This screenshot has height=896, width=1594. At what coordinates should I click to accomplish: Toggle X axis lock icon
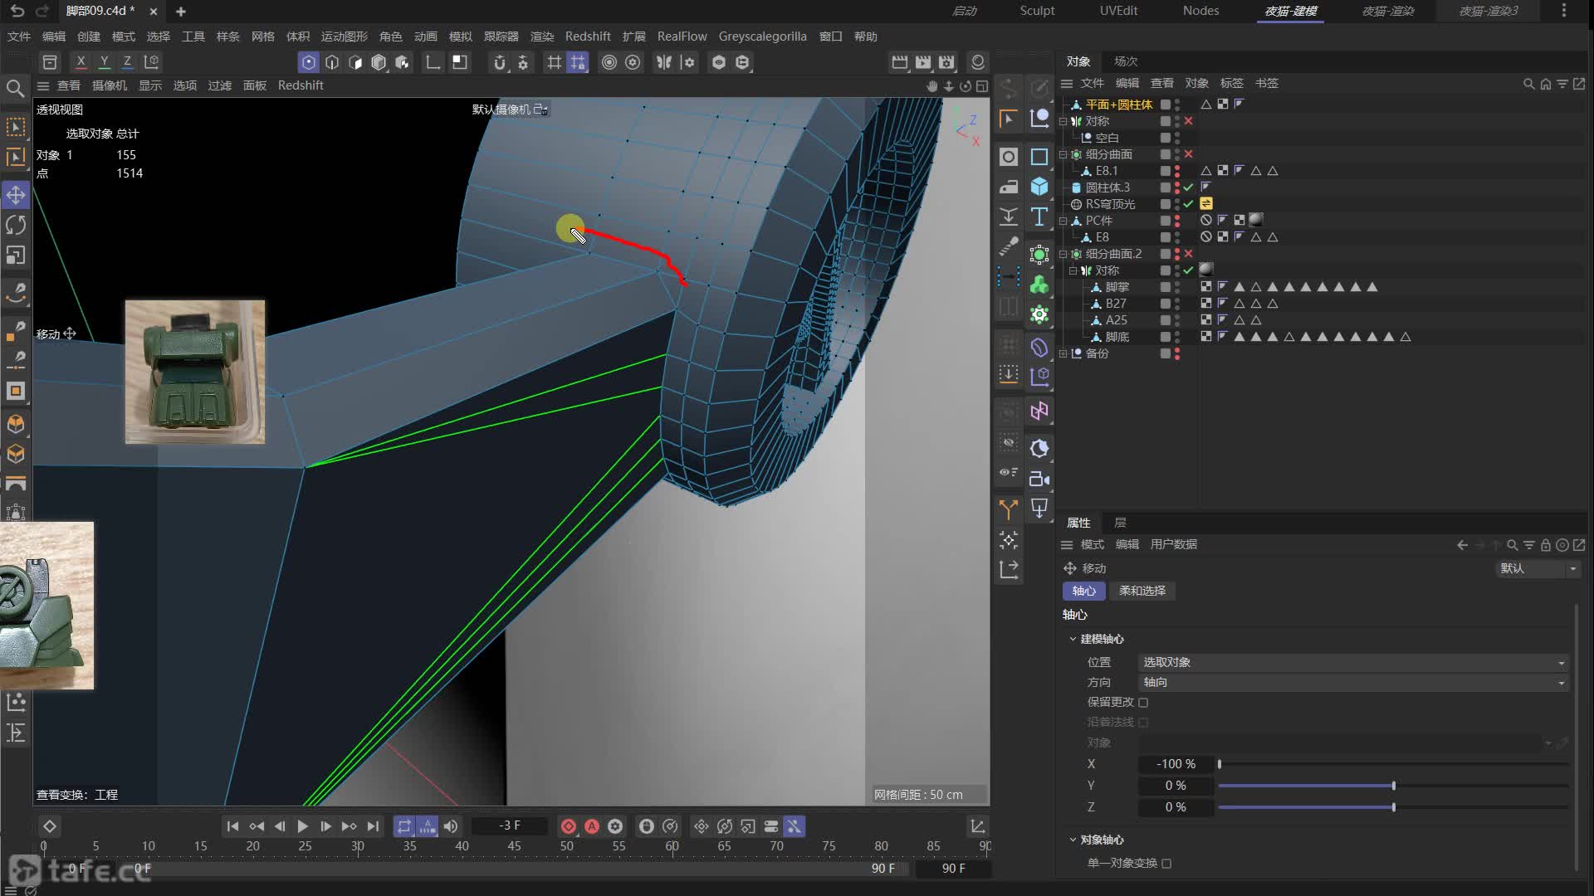81,61
